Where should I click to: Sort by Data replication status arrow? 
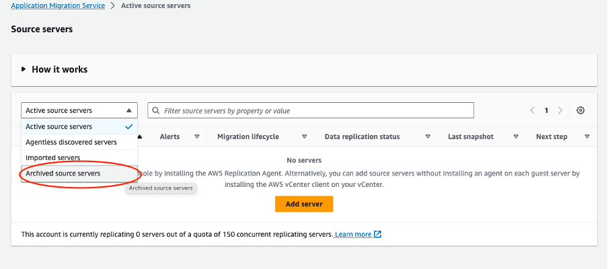(428, 137)
